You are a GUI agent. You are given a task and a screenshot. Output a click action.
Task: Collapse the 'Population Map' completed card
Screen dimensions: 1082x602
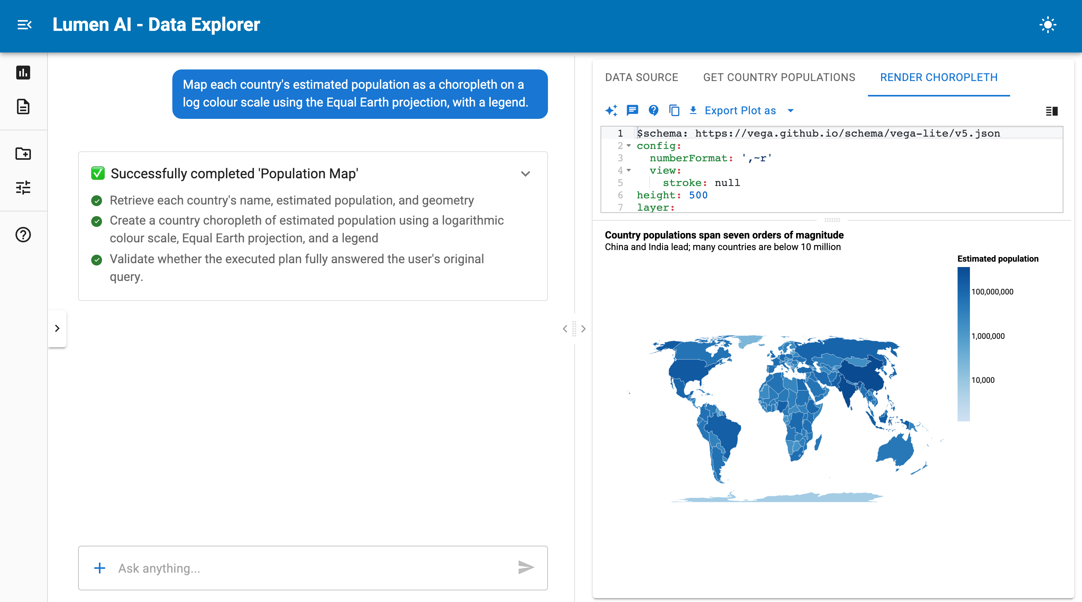526,174
